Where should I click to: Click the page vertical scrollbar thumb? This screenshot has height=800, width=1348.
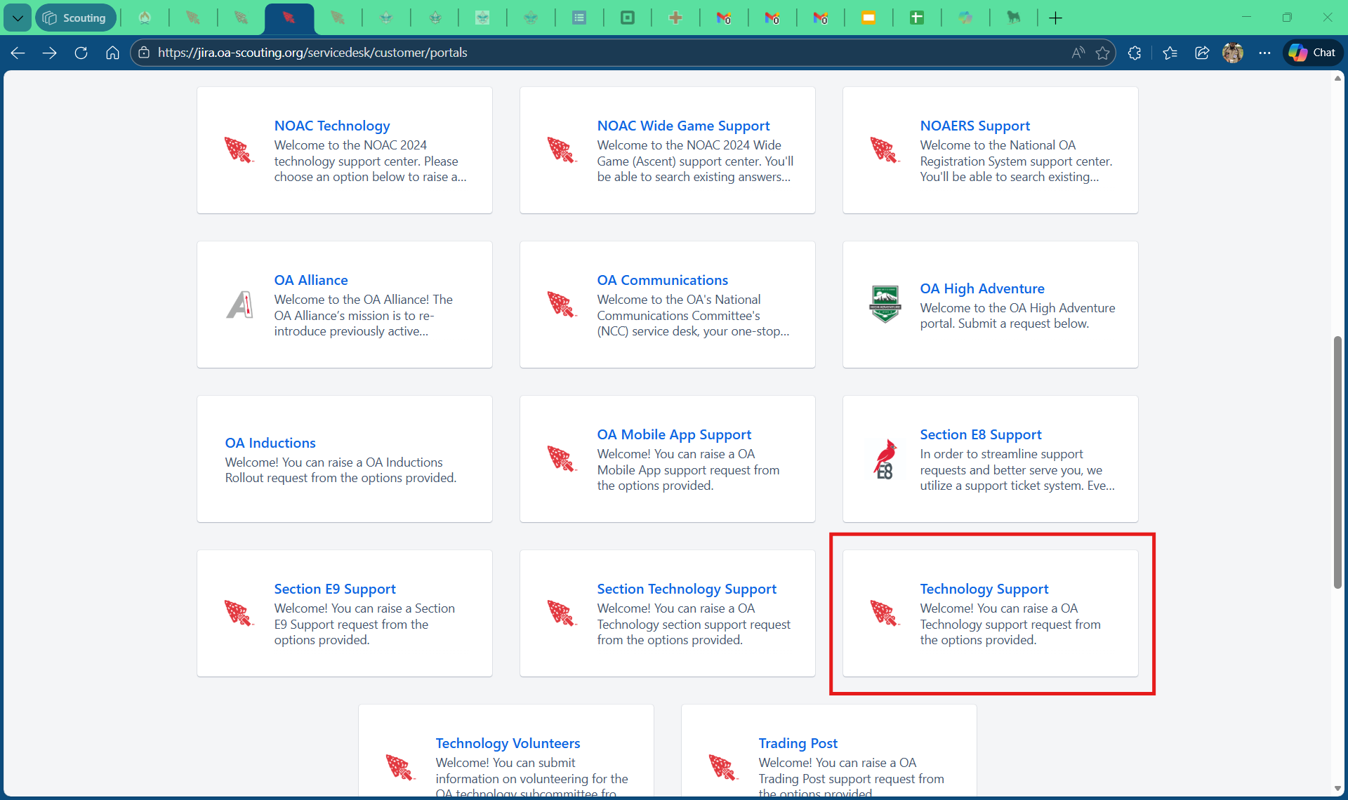click(x=1337, y=462)
